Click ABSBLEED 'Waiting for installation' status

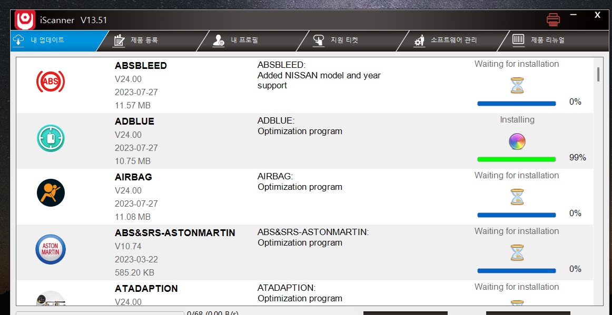[517, 64]
